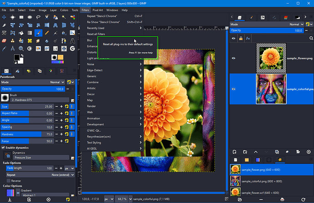Toggle visibility of sample_colorful.png layer
314x203 pixels.
click(234, 89)
